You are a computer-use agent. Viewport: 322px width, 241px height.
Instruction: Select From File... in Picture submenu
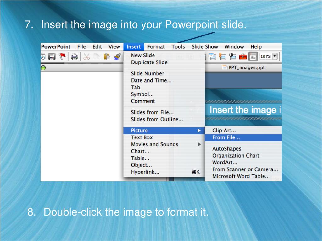tap(243, 137)
